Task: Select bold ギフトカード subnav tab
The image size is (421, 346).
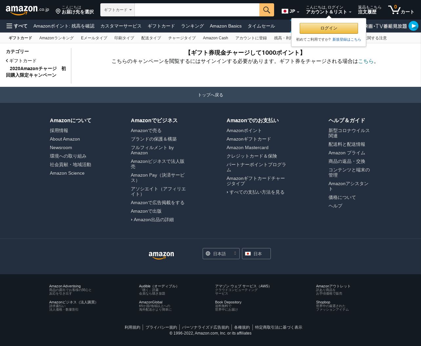Action: pos(20,38)
